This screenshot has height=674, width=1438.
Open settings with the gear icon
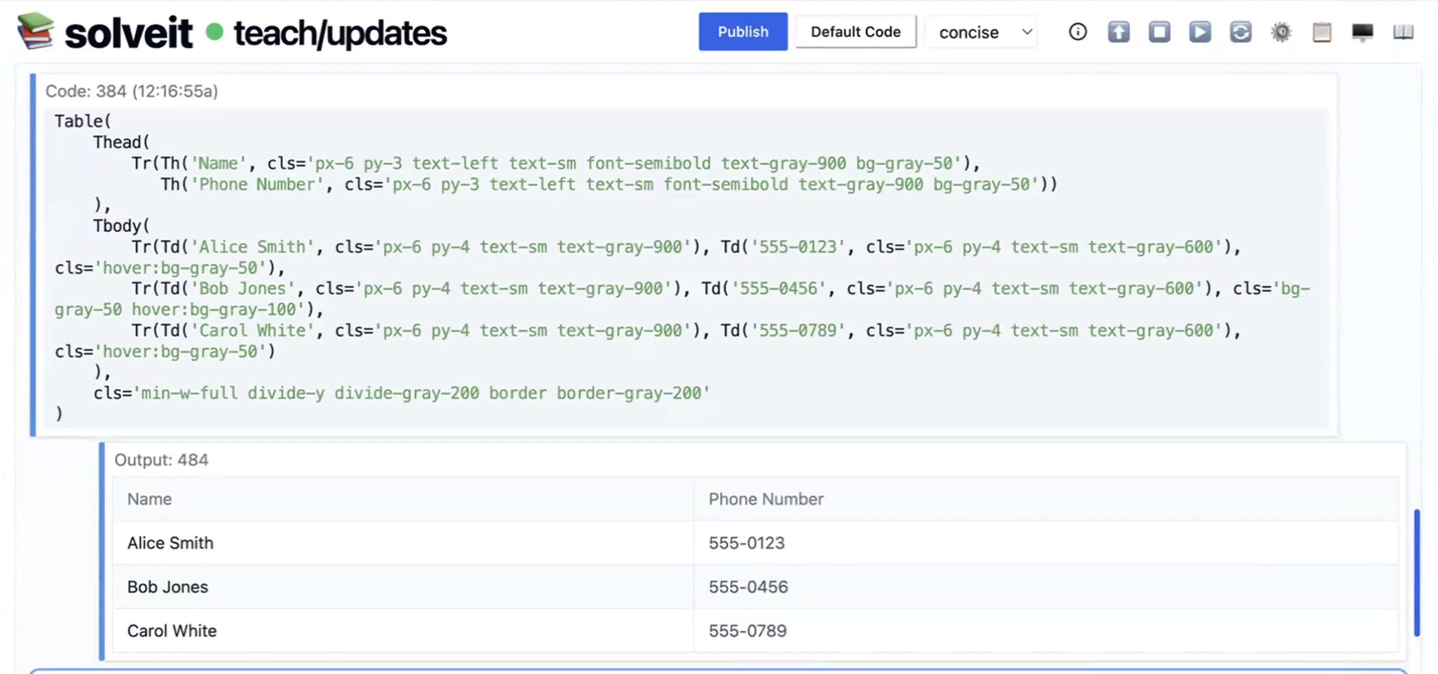click(1281, 32)
